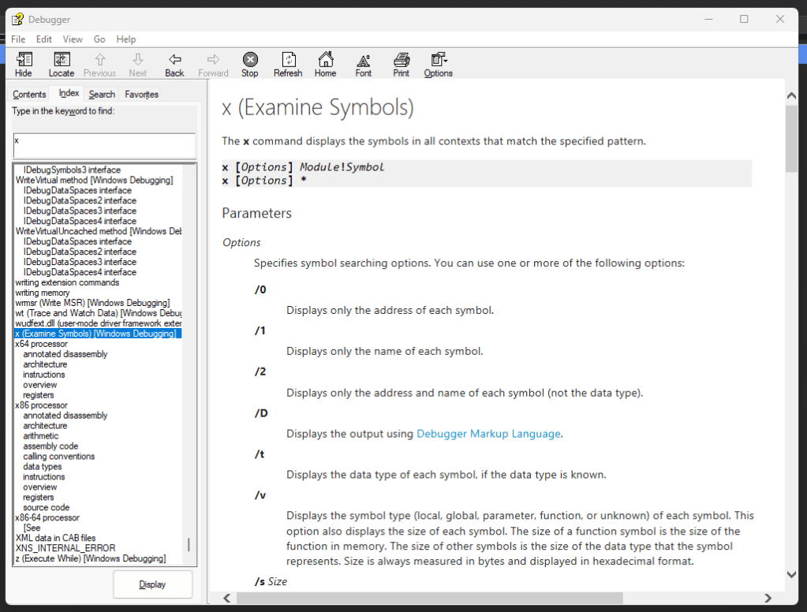This screenshot has width=807, height=612.
Task: Switch to the Search tab
Action: tap(102, 95)
